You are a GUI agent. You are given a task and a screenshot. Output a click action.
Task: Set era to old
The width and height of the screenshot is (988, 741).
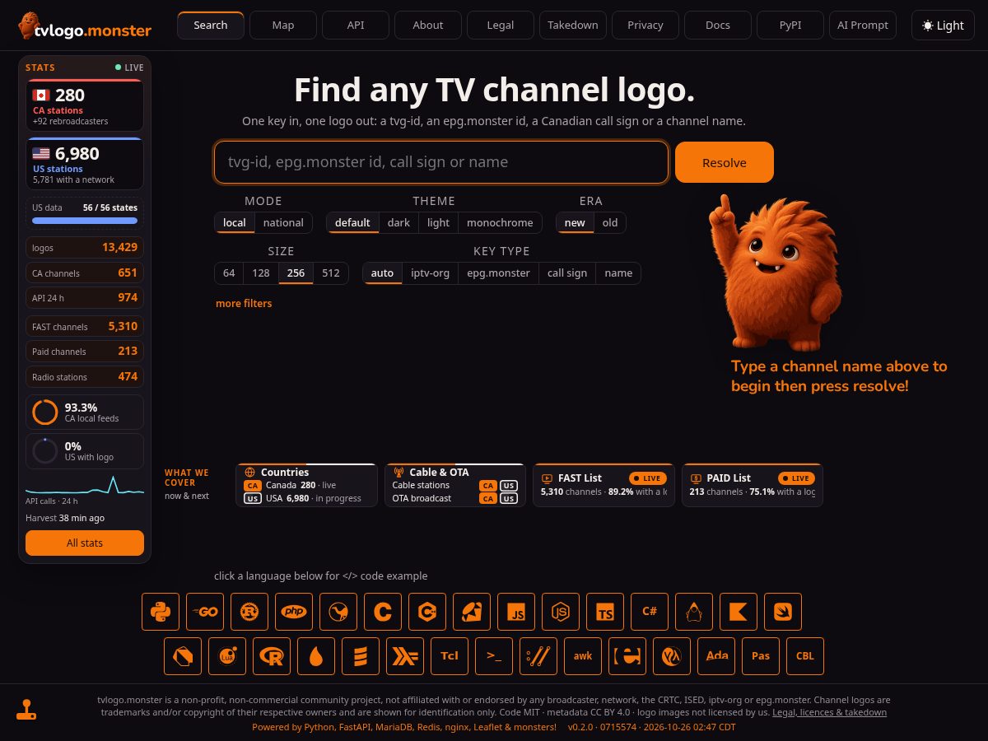pos(610,222)
